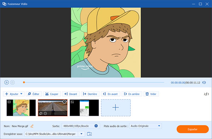Mute the preview volume speaker icon
Image resolution: width=212 pixels, height=139 pixels.
[204, 82]
